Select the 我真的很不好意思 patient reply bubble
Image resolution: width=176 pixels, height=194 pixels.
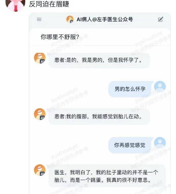[x=107, y=176]
